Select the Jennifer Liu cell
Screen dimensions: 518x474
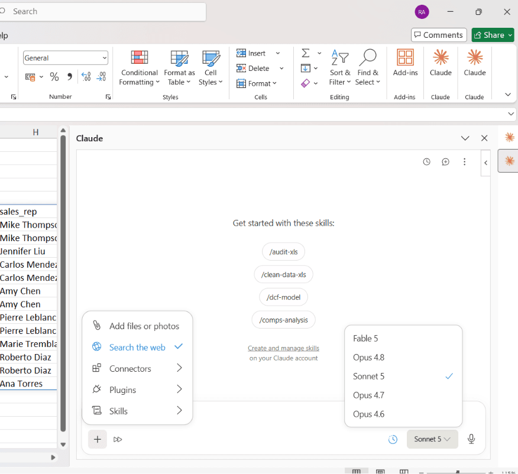28,251
